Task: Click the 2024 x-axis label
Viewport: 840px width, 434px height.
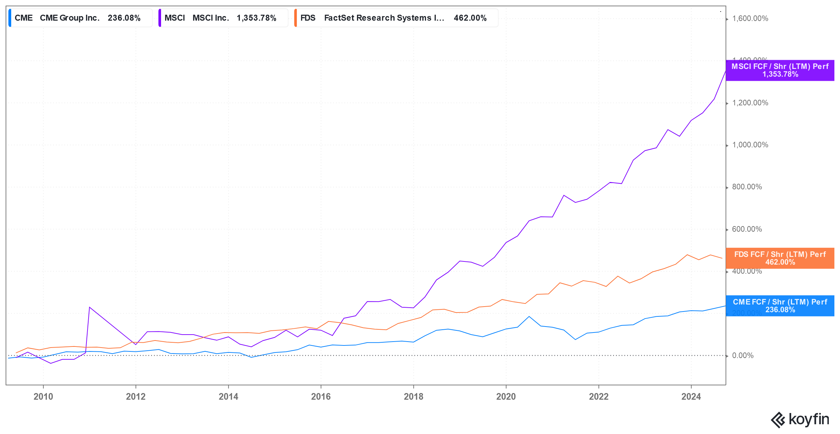Action: (x=691, y=397)
